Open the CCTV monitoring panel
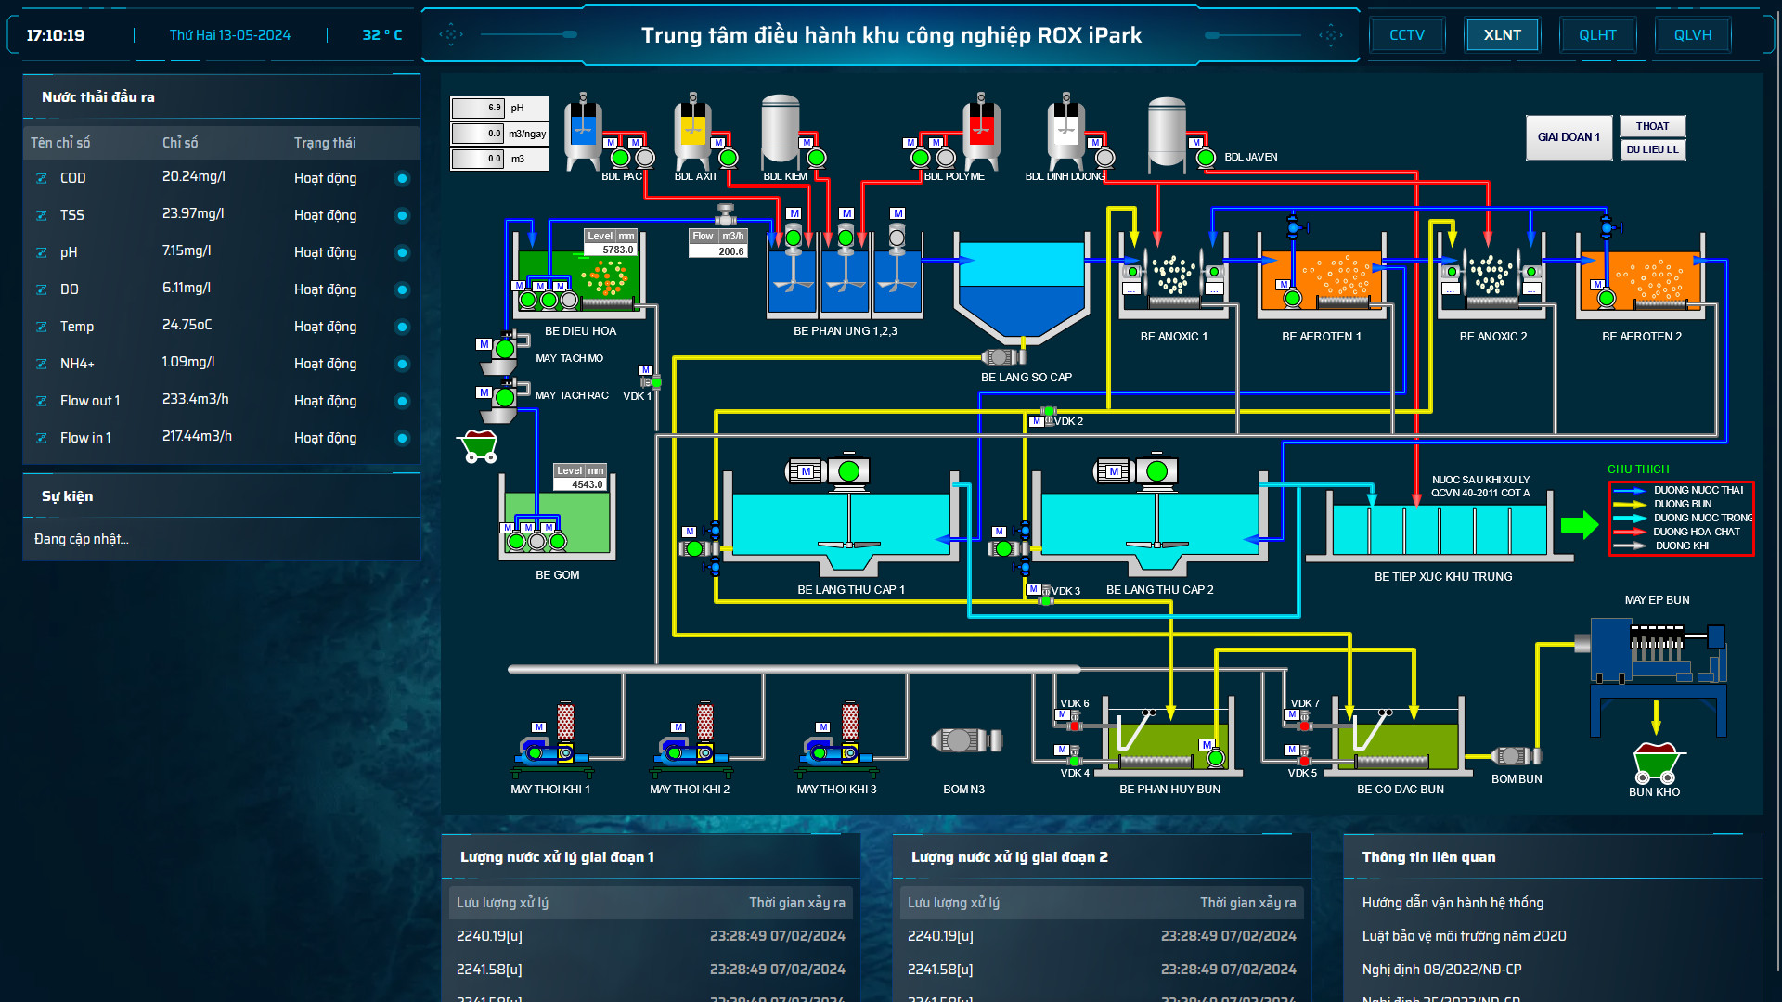This screenshot has height=1002, width=1782. 1405,34
